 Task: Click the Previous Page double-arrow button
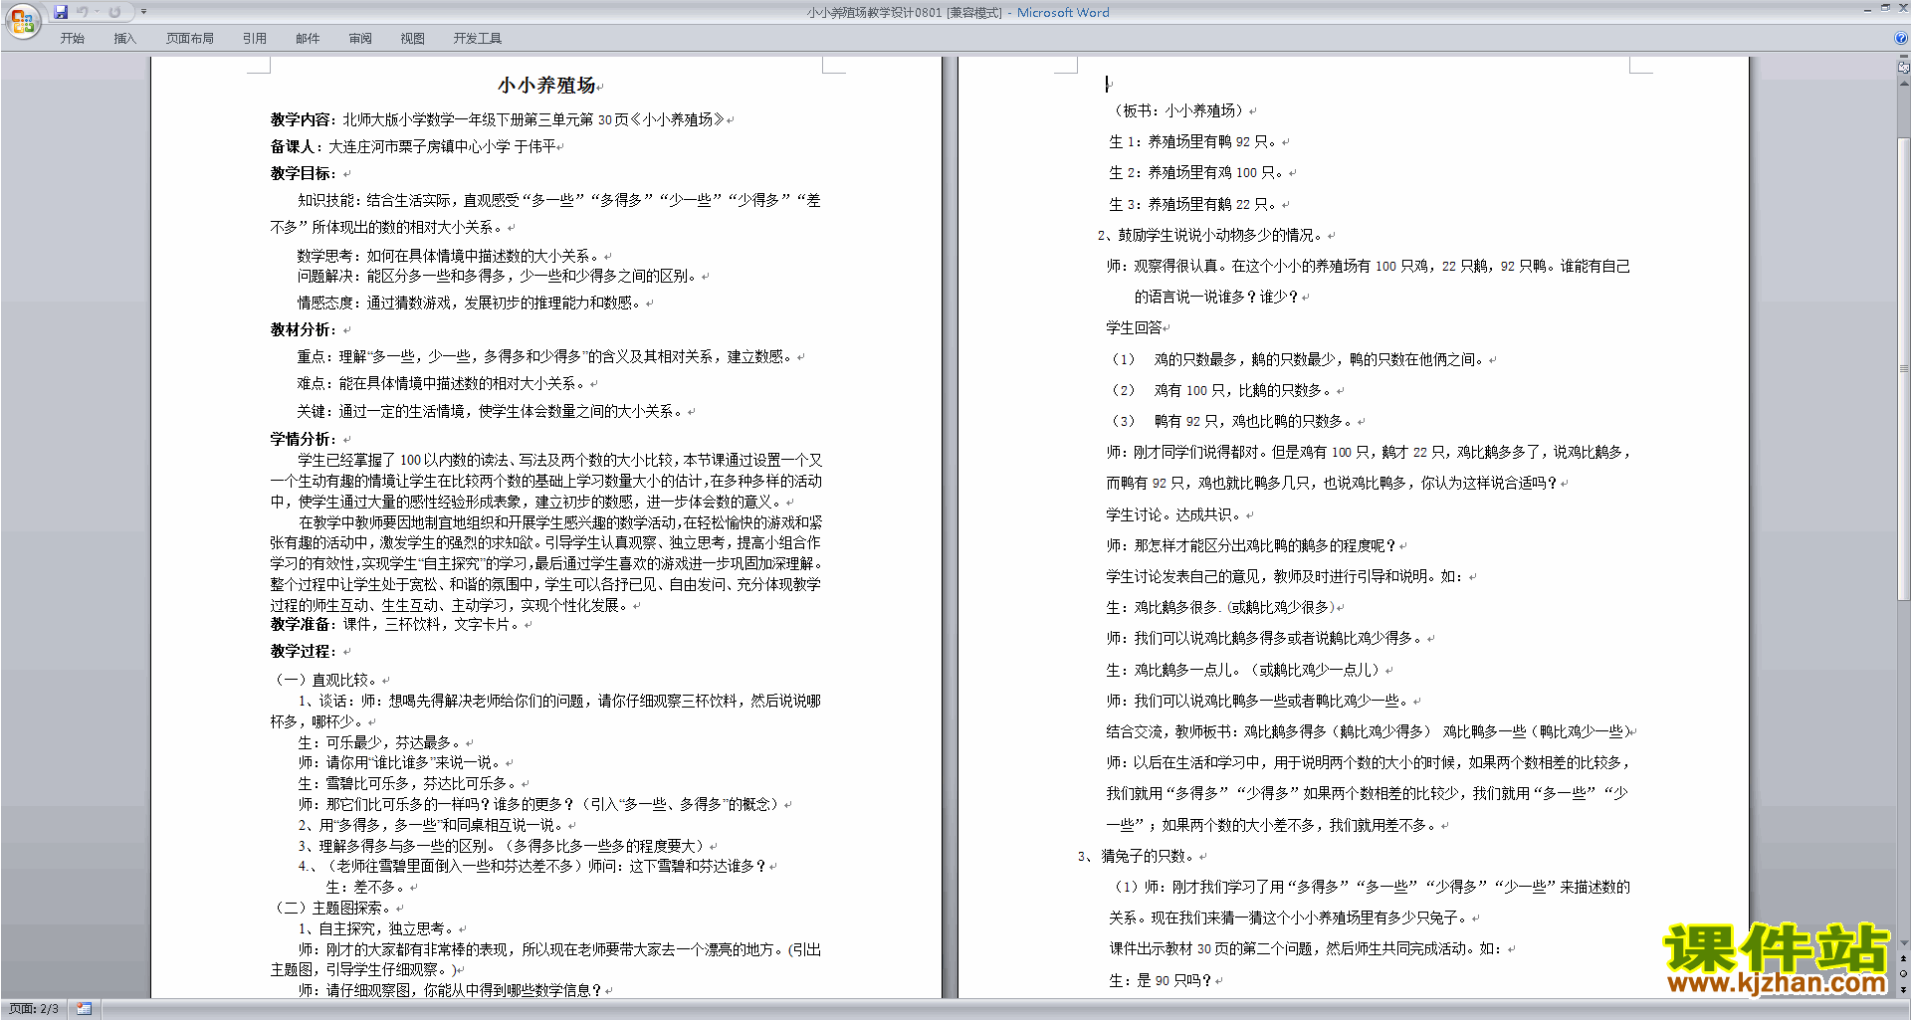coord(1904,959)
